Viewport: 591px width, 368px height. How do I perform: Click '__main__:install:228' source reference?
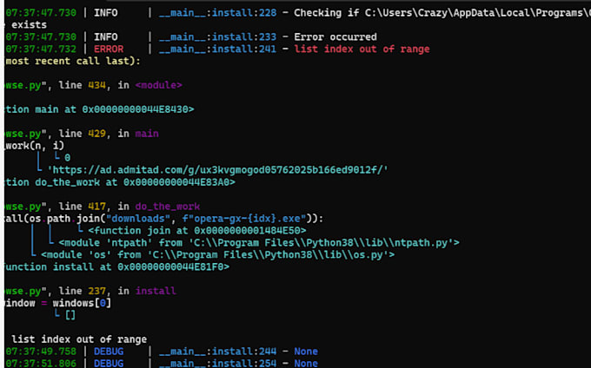pos(217,13)
